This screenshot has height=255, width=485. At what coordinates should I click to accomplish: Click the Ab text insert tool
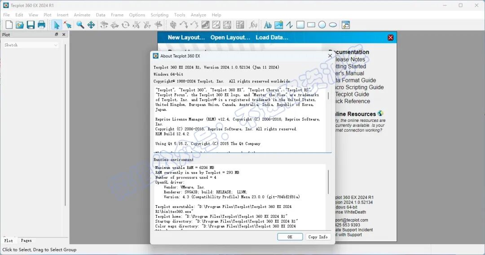coord(268,25)
